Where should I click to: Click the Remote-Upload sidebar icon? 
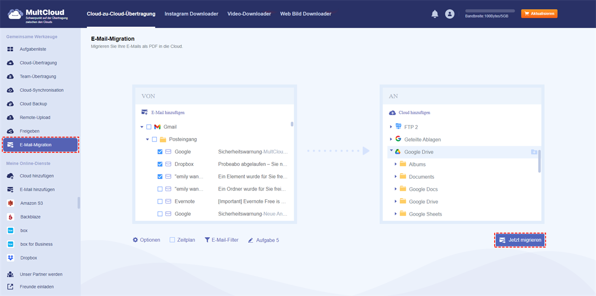(10, 118)
